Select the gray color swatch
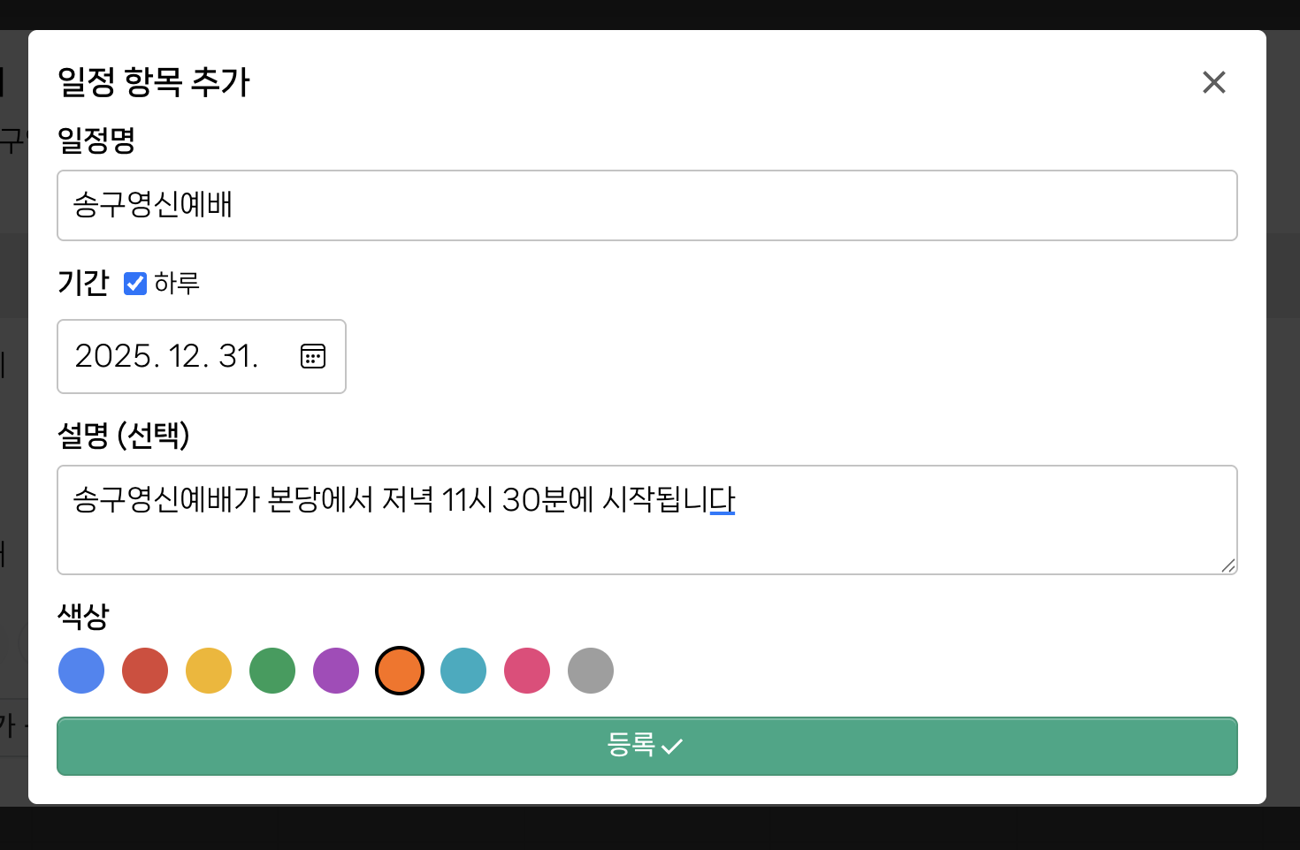Screen dimensions: 1300x850 (x=591, y=671)
